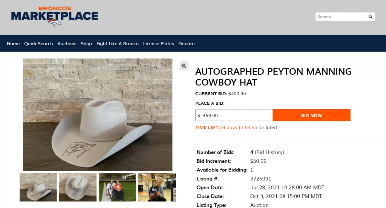Screen dimensions: 386x208
Task: Select the first hat thumbnail
Action: pyautogui.click(x=38, y=187)
